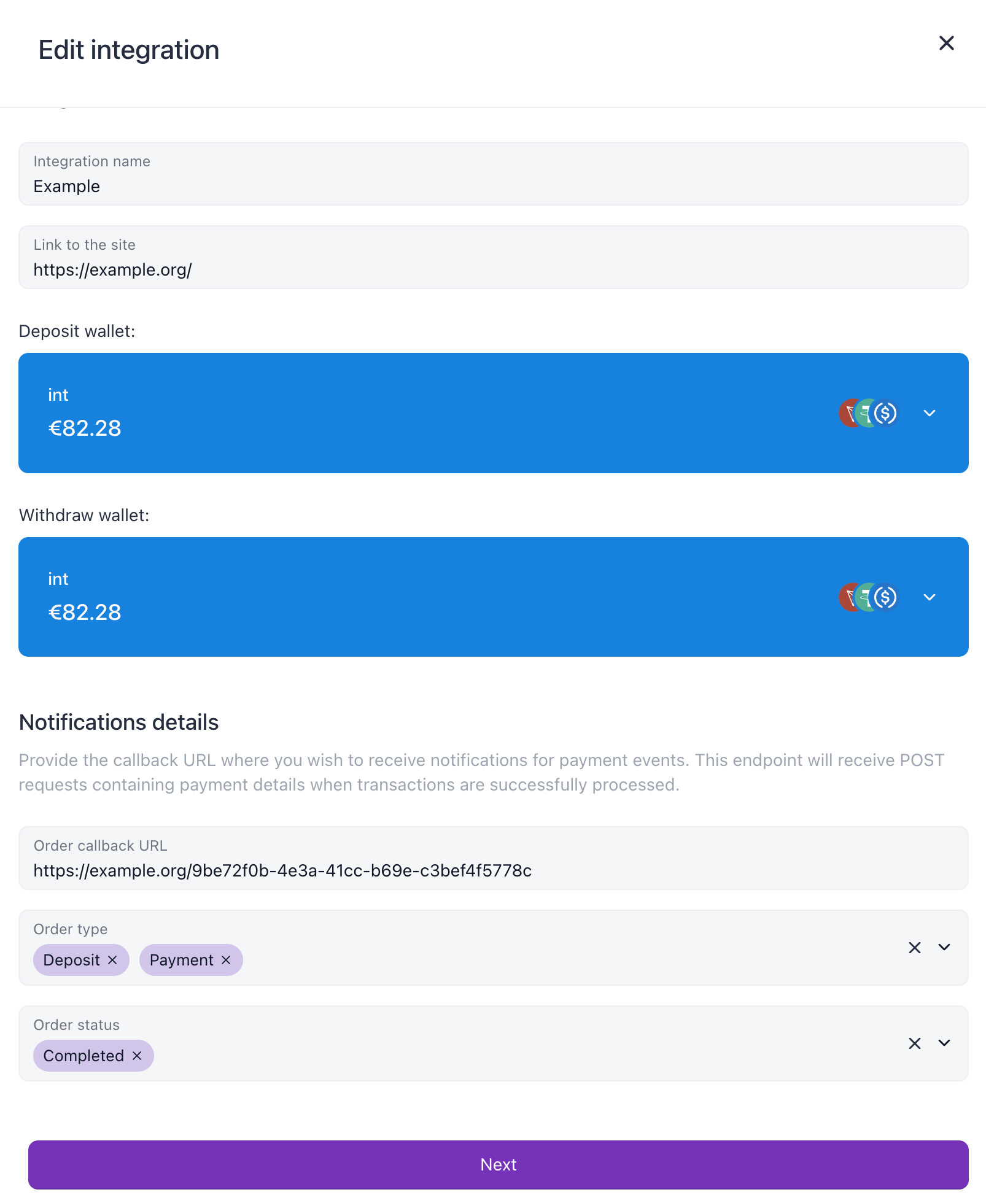Select the Deposit wallet int card
Screen dimensions: 986x1203
(494, 413)
